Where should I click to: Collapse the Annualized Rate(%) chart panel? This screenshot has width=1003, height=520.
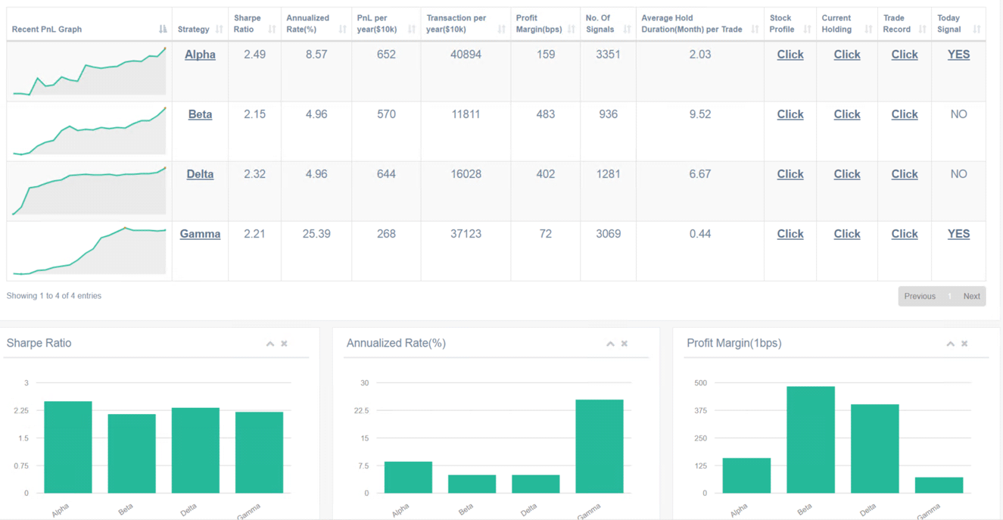pyautogui.click(x=610, y=344)
